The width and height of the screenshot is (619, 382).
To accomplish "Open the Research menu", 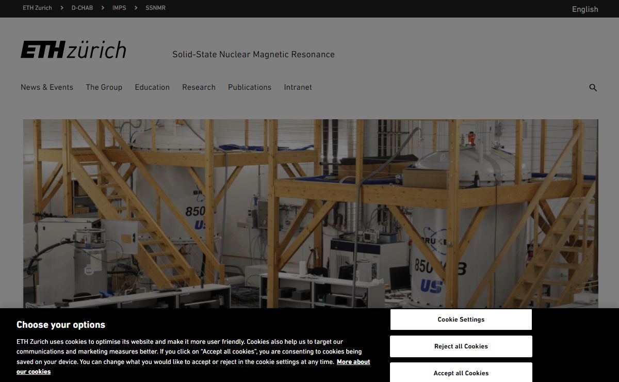I will (x=199, y=87).
